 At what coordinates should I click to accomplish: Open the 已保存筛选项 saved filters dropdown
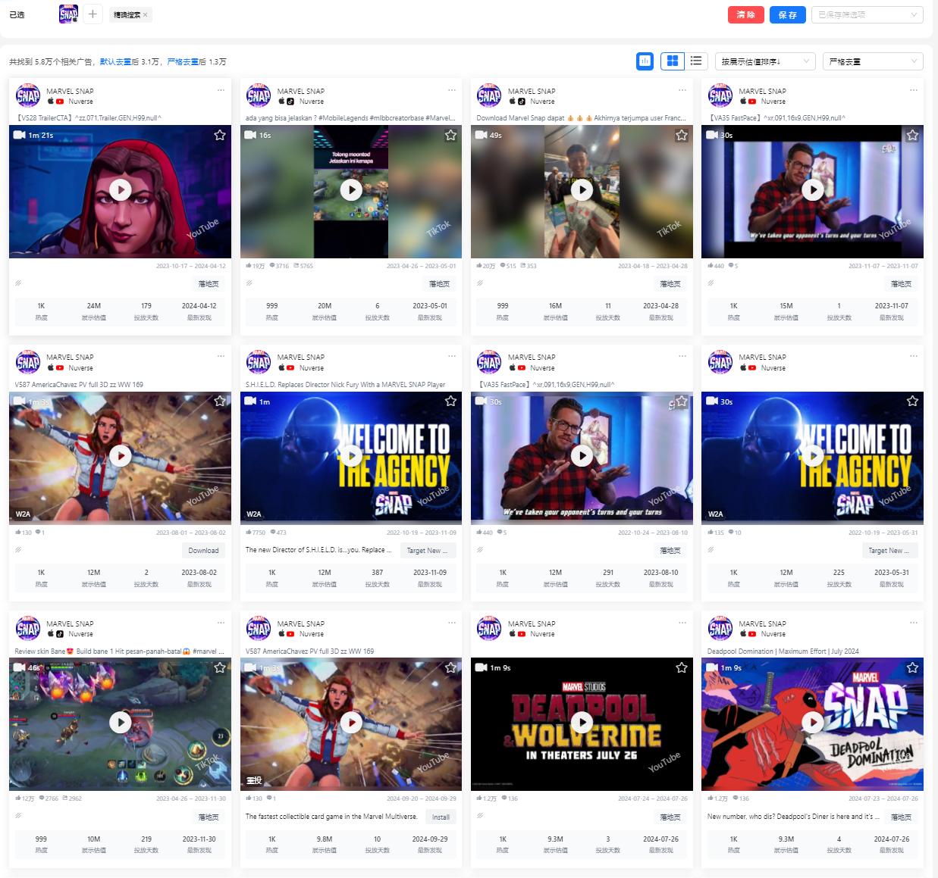coord(867,14)
